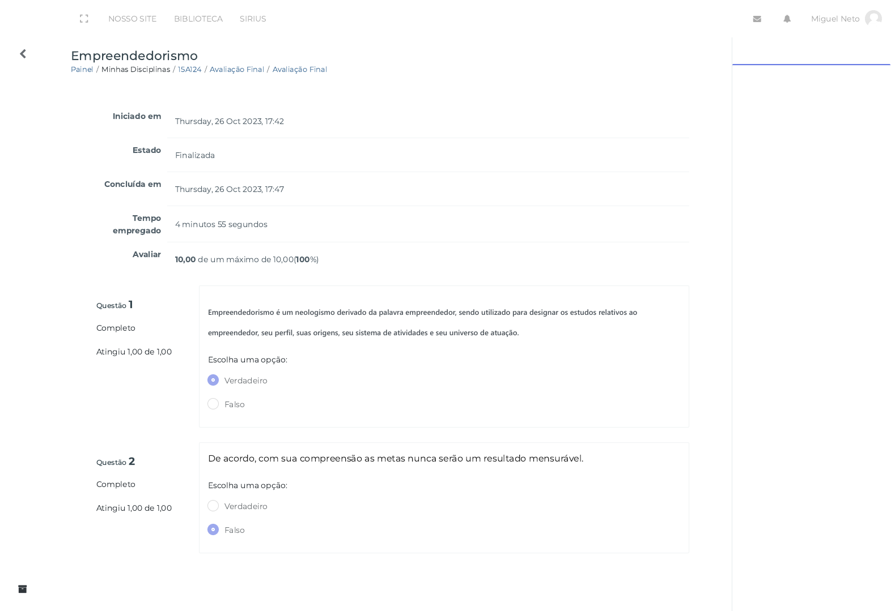Select Verdadeiro for Questão 1
This screenshot has height=611, width=891.
(x=213, y=380)
